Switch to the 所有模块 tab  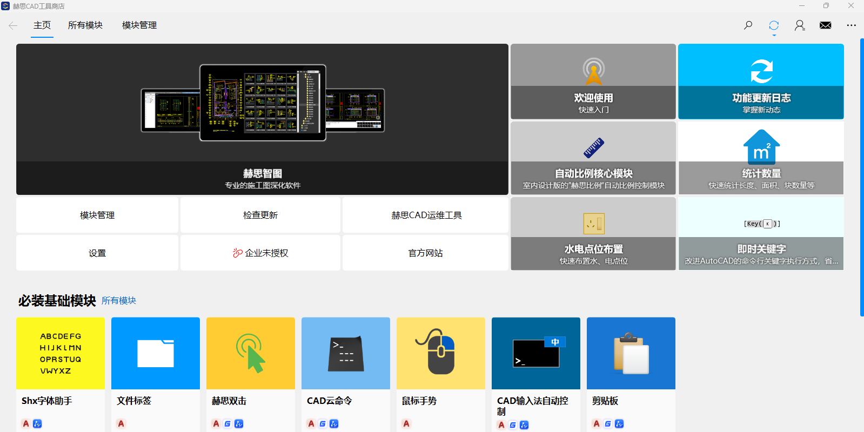click(x=85, y=25)
